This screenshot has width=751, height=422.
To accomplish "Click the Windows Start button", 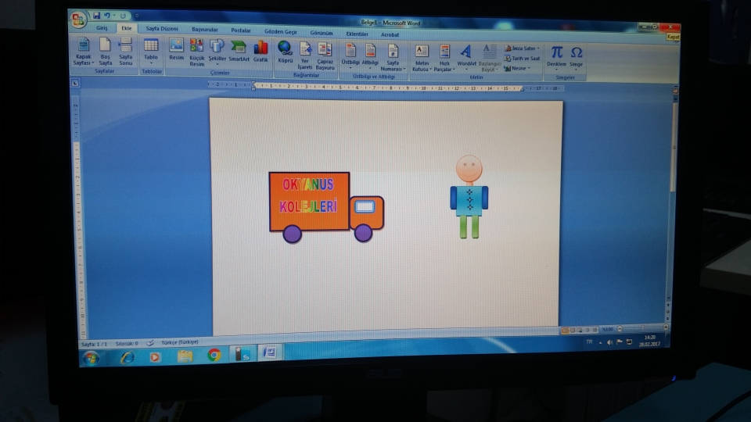I will 91,358.
